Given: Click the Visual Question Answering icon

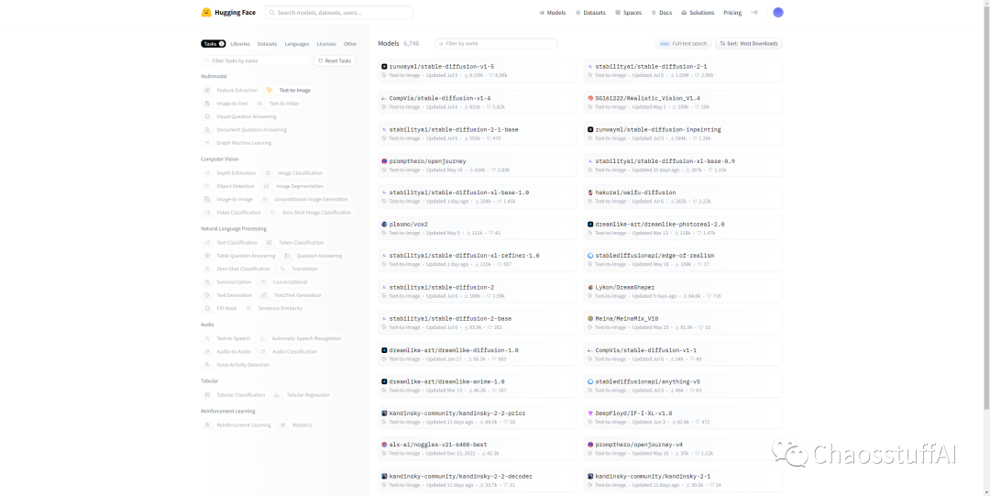Looking at the screenshot, I should coord(207,116).
